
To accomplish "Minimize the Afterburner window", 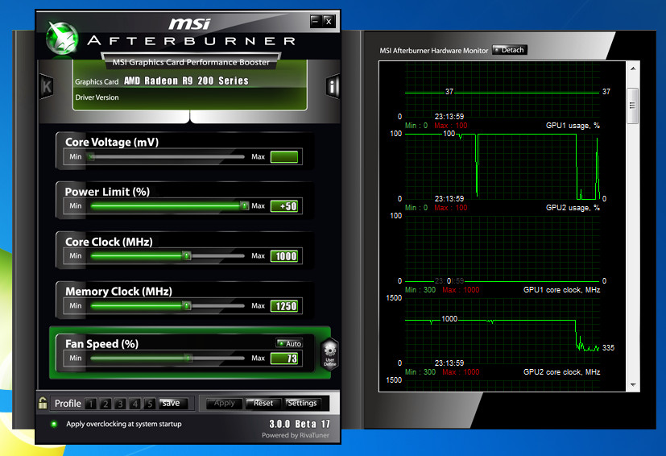I will [316, 21].
